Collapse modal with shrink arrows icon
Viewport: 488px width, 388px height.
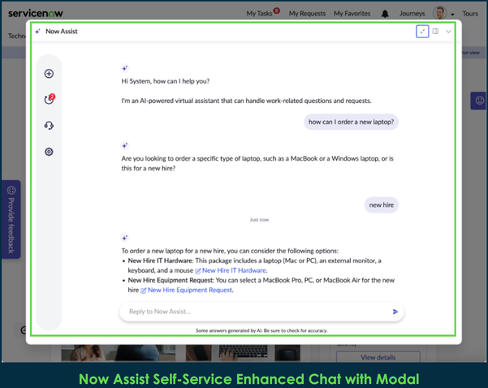(x=422, y=32)
